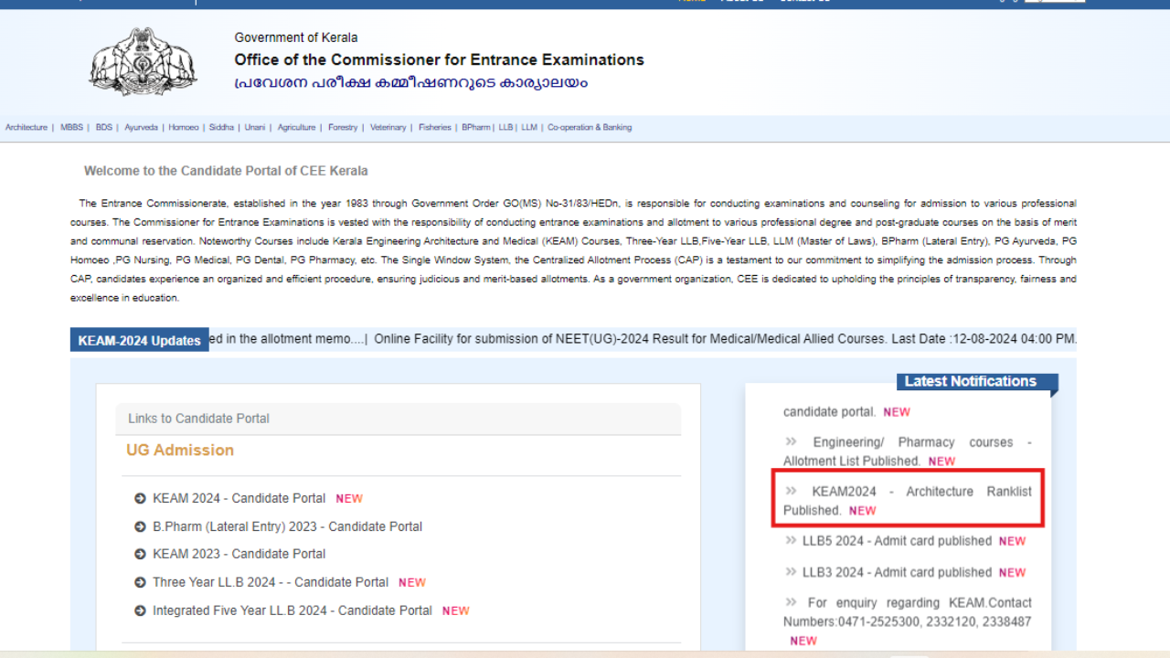Open the Agriculture course link

[296, 128]
